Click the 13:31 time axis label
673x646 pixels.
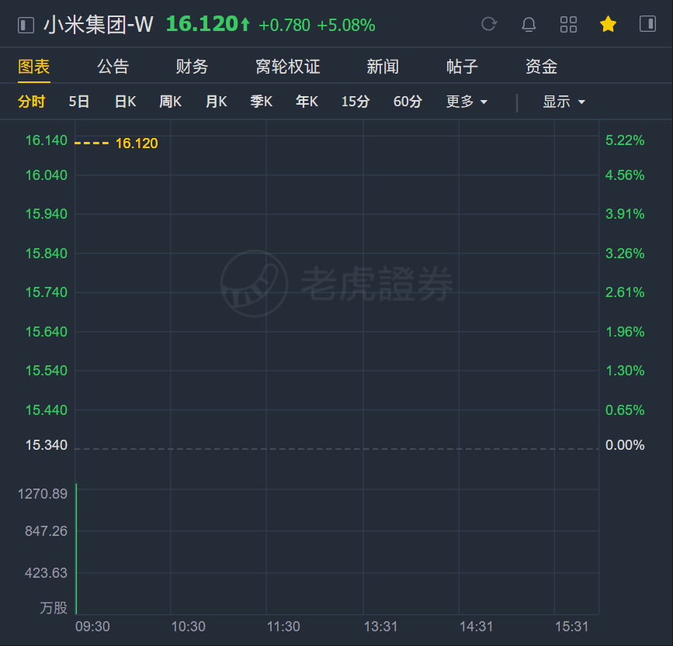point(380,627)
